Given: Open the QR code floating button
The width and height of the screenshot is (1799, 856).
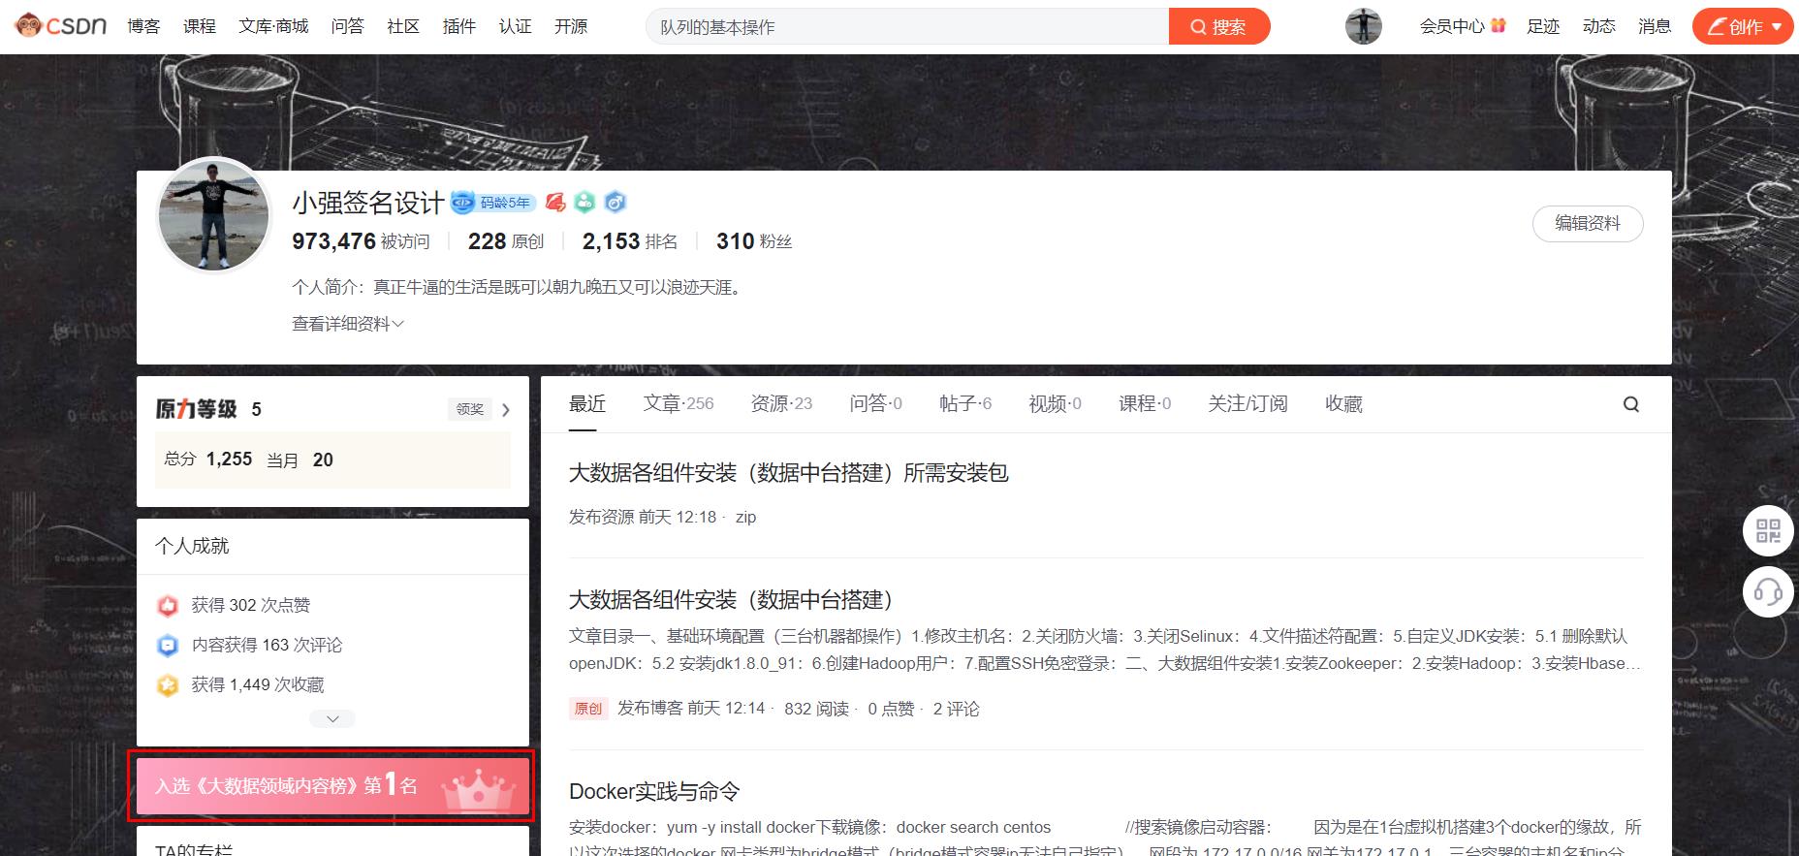Looking at the screenshot, I should click(x=1768, y=530).
